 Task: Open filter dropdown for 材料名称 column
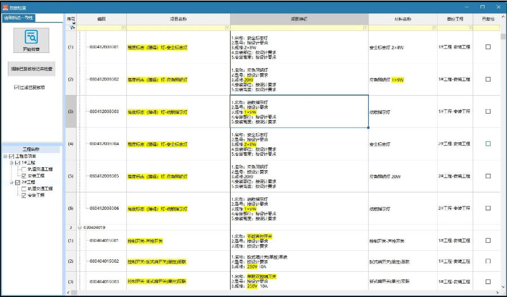(434, 28)
